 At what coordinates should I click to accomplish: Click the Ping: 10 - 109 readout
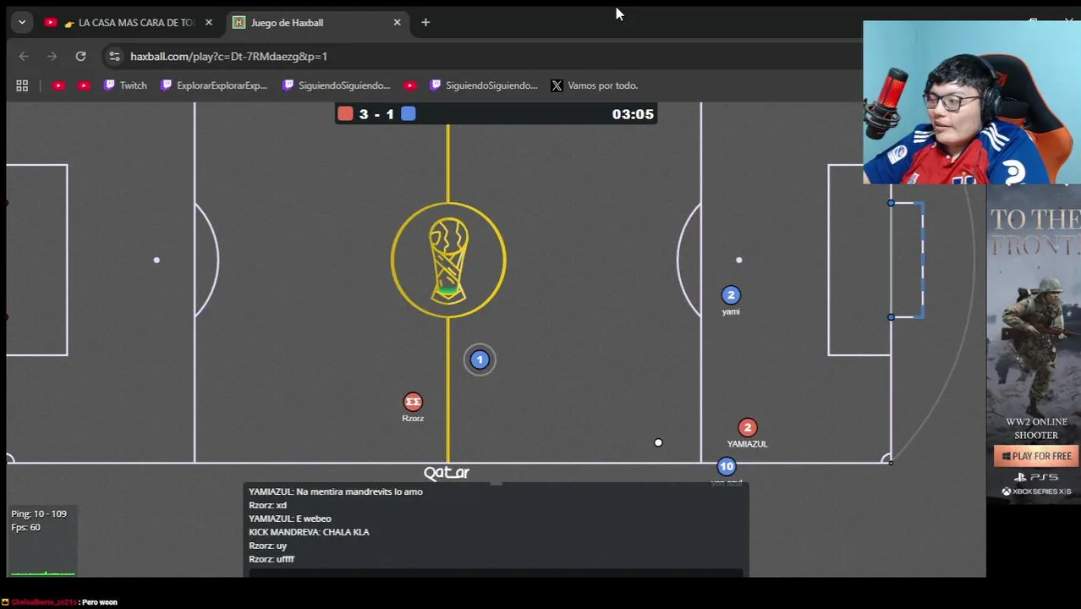(39, 513)
